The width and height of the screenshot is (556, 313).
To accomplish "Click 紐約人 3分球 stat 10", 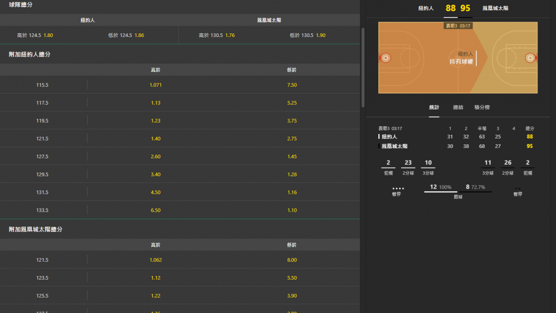I will pyautogui.click(x=428, y=162).
